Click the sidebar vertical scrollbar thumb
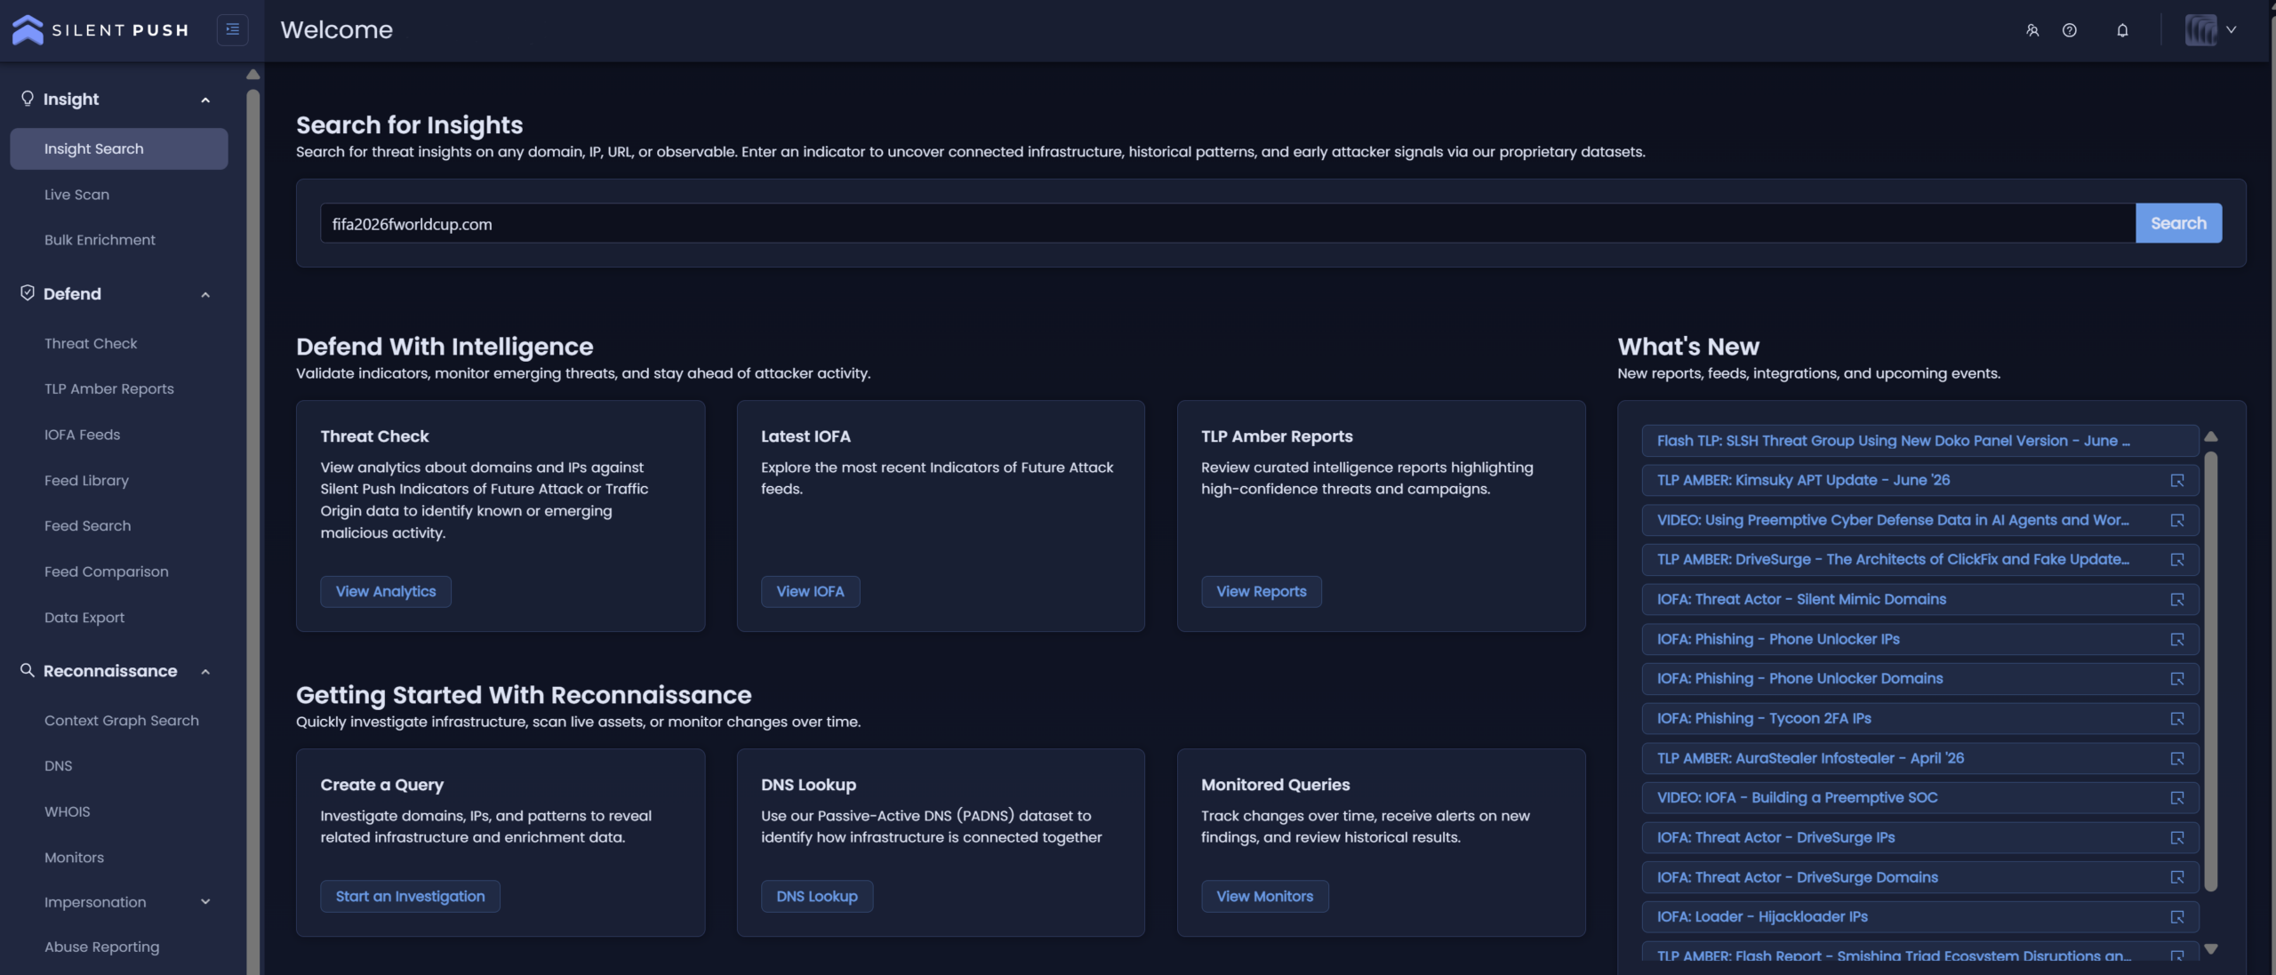 coord(253,531)
